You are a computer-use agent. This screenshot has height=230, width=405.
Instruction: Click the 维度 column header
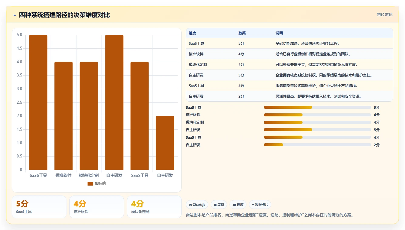point(192,33)
